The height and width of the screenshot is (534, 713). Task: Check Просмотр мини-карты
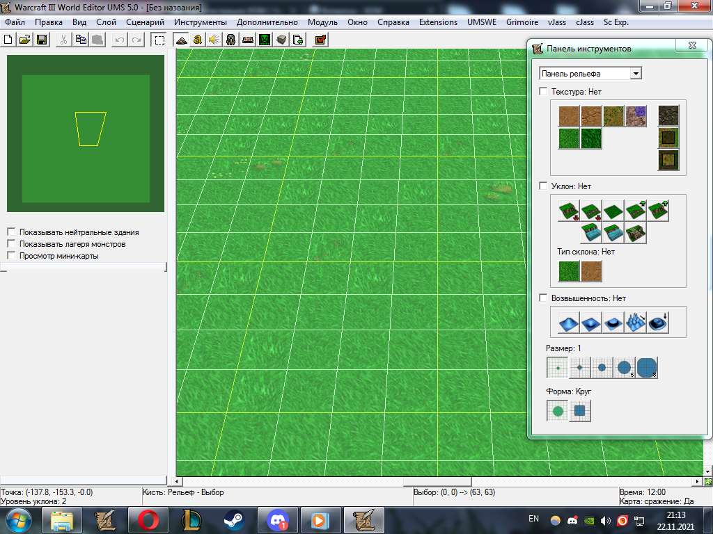tap(11, 255)
